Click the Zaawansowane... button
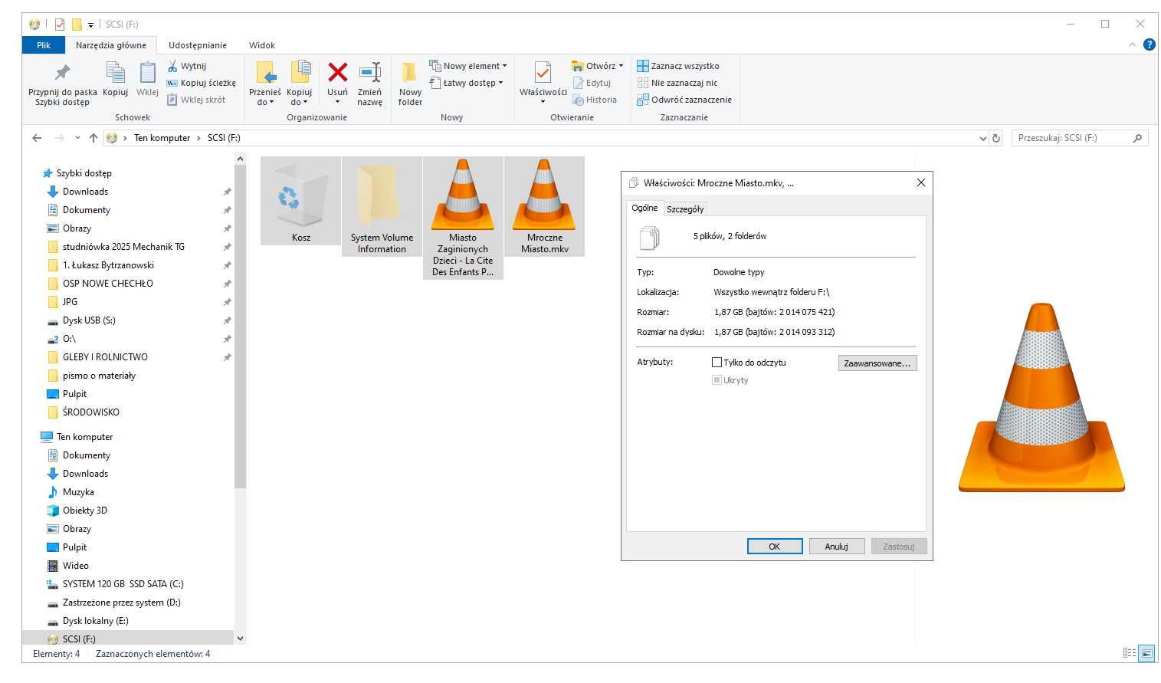Image resolution: width=1161 pixels, height=683 pixels. tap(877, 363)
